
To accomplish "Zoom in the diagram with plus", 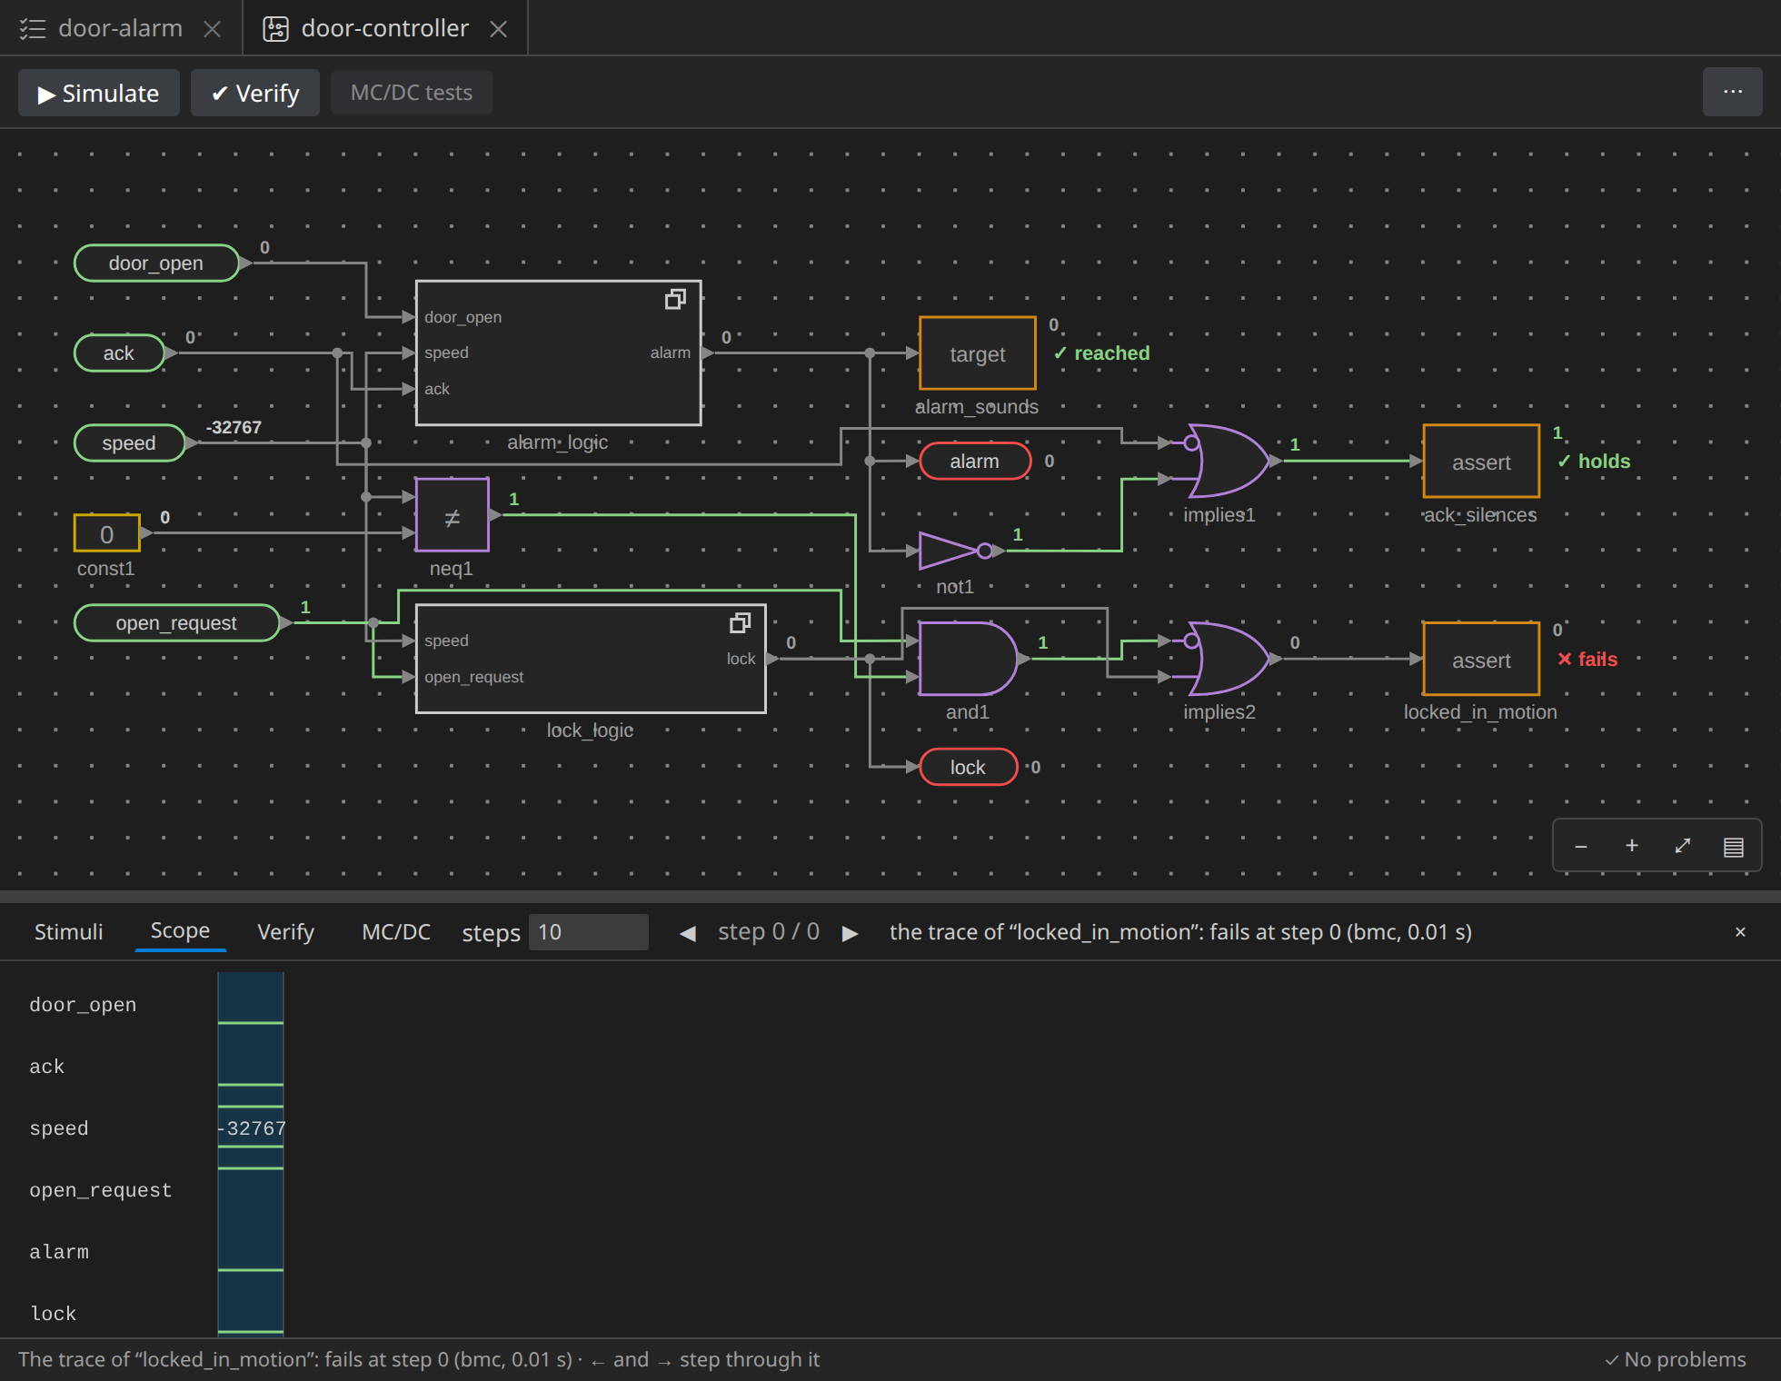I will pos(1632,846).
